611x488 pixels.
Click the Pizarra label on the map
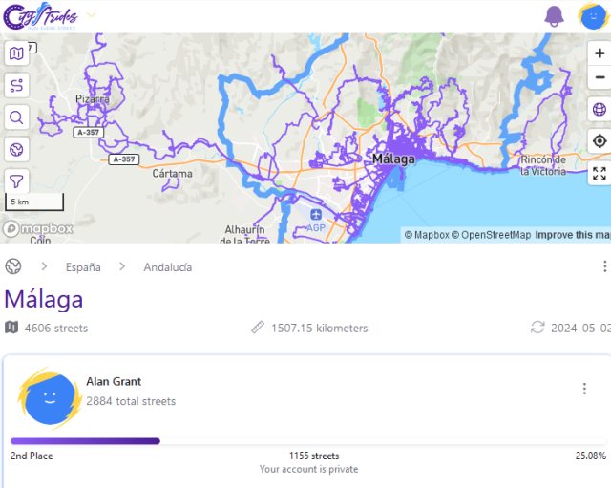pos(93,99)
